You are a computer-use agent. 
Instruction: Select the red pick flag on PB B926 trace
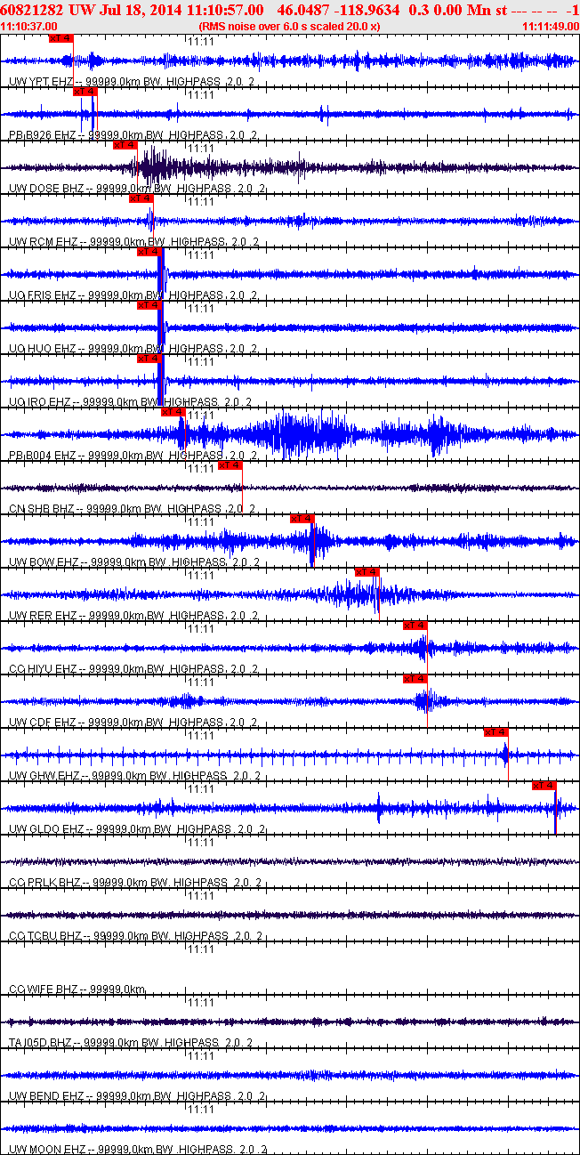pos(85,92)
